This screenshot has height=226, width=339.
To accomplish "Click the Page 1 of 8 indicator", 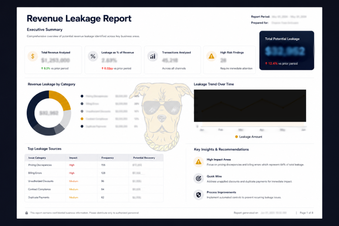I will [x=306, y=213].
